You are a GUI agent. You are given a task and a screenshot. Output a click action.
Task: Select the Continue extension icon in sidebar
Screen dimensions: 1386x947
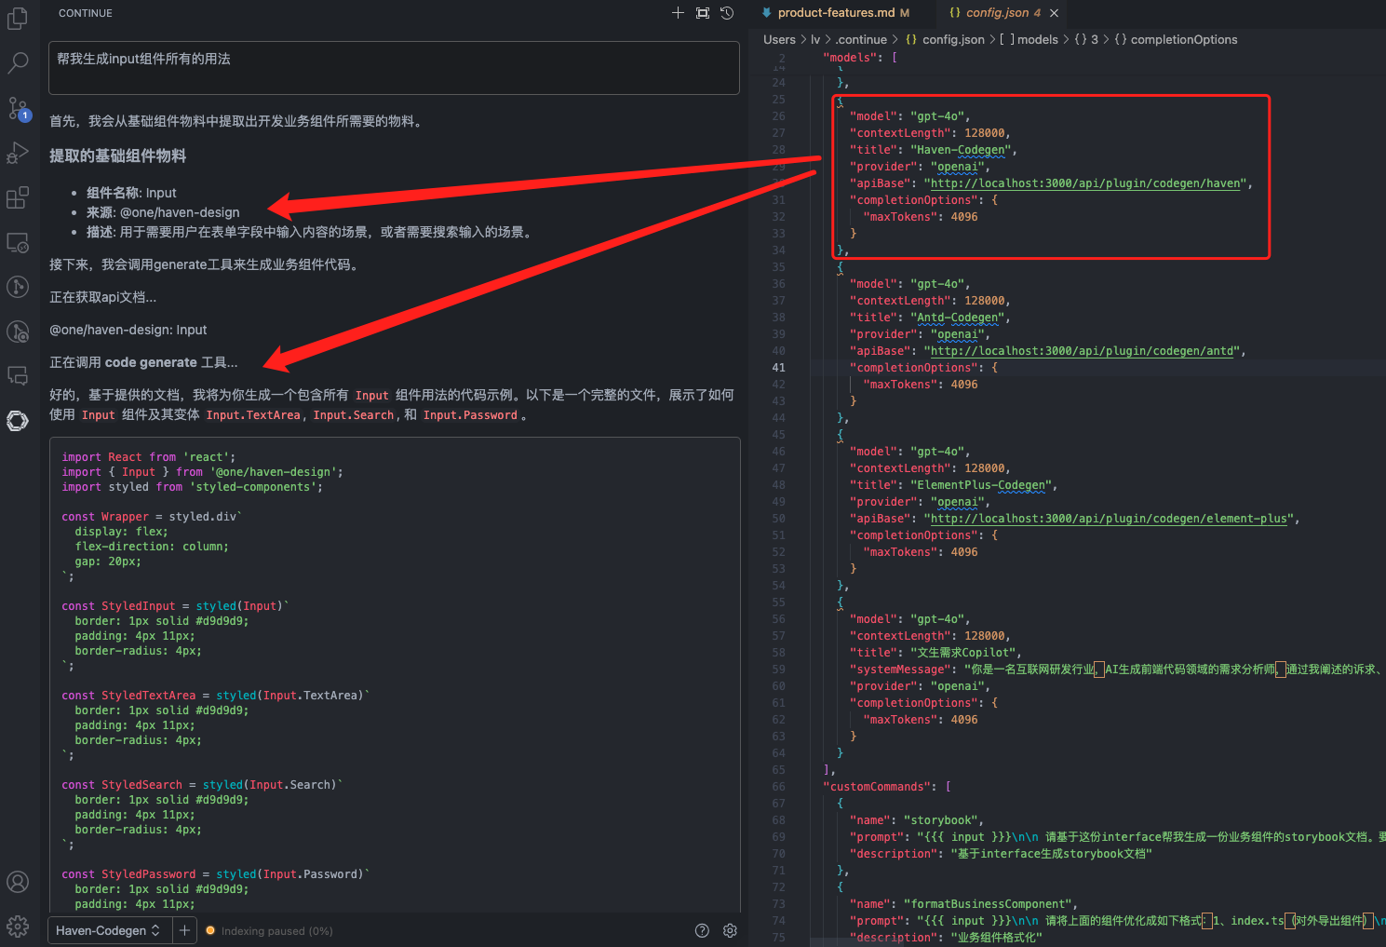tap(18, 421)
